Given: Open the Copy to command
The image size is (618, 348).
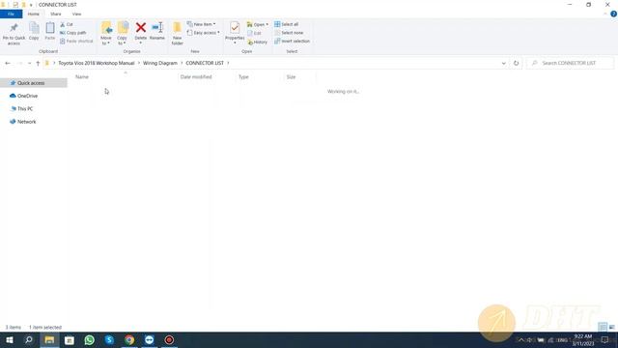Looking at the screenshot, I should 123,34.
